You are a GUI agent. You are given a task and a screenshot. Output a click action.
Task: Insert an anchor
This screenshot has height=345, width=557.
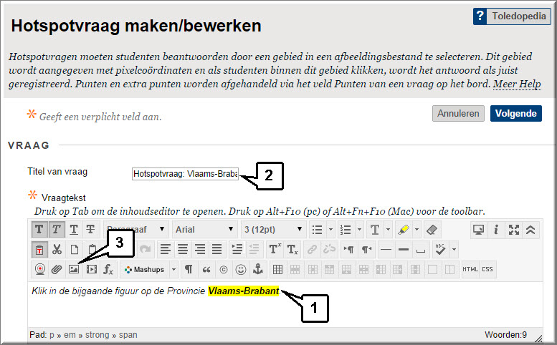[x=258, y=269]
